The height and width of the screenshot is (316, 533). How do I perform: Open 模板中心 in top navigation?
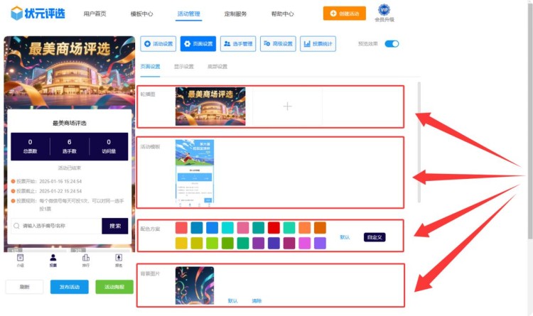142,13
